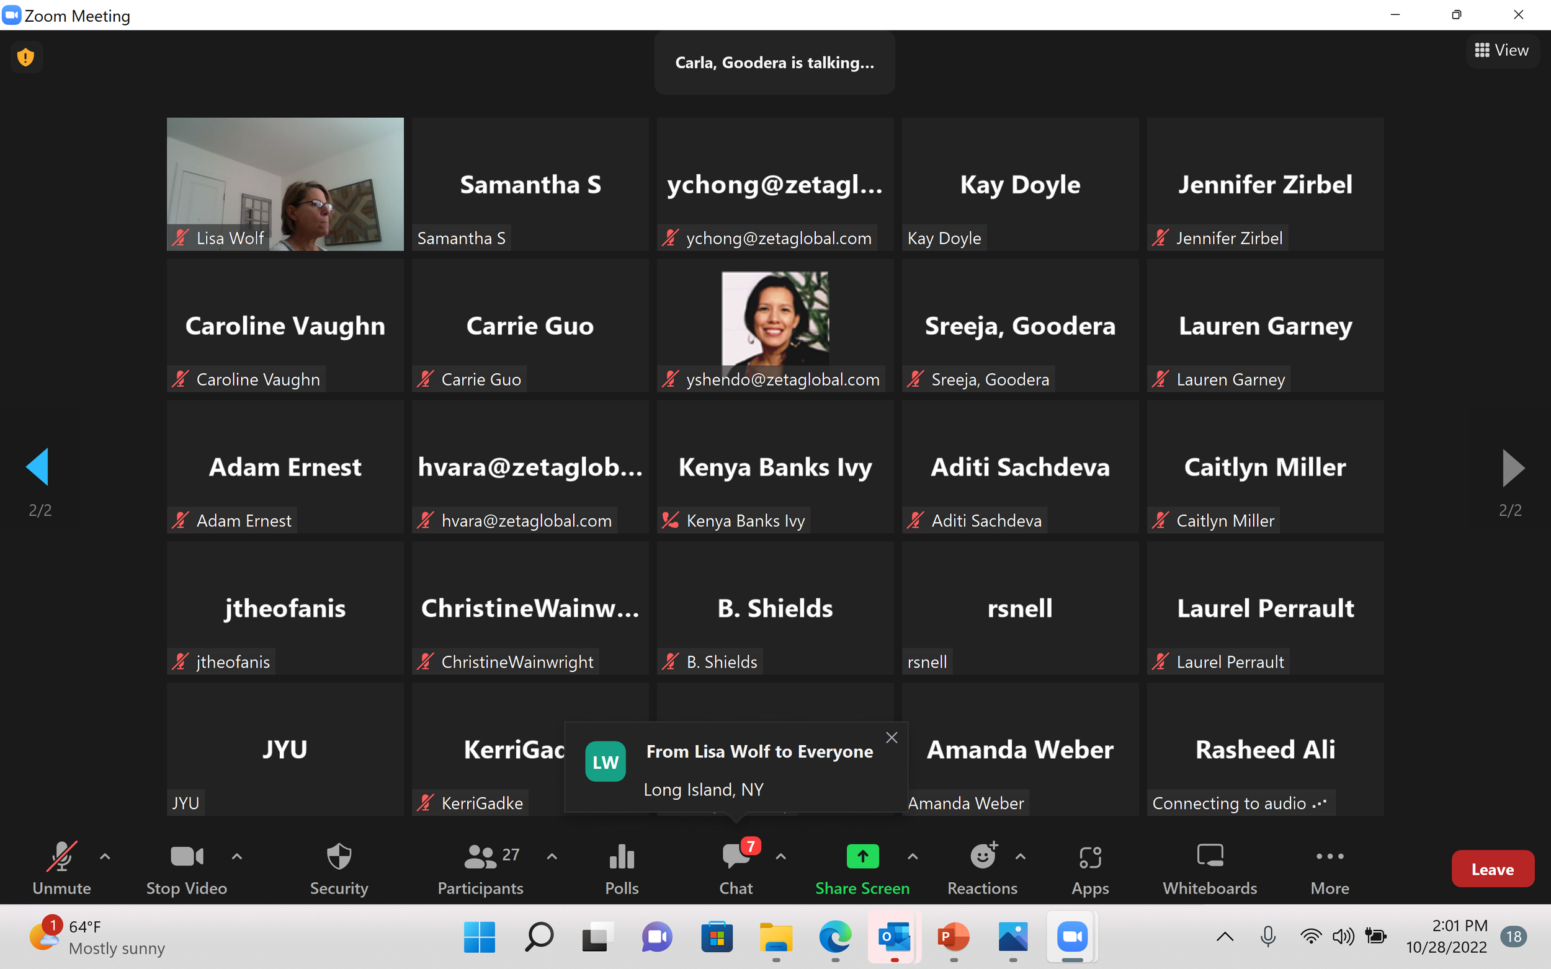Select the Samantha S participant tile
The width and height of the screenshot is (1551, 969).
pyautogui.click(x=530, y=184)
